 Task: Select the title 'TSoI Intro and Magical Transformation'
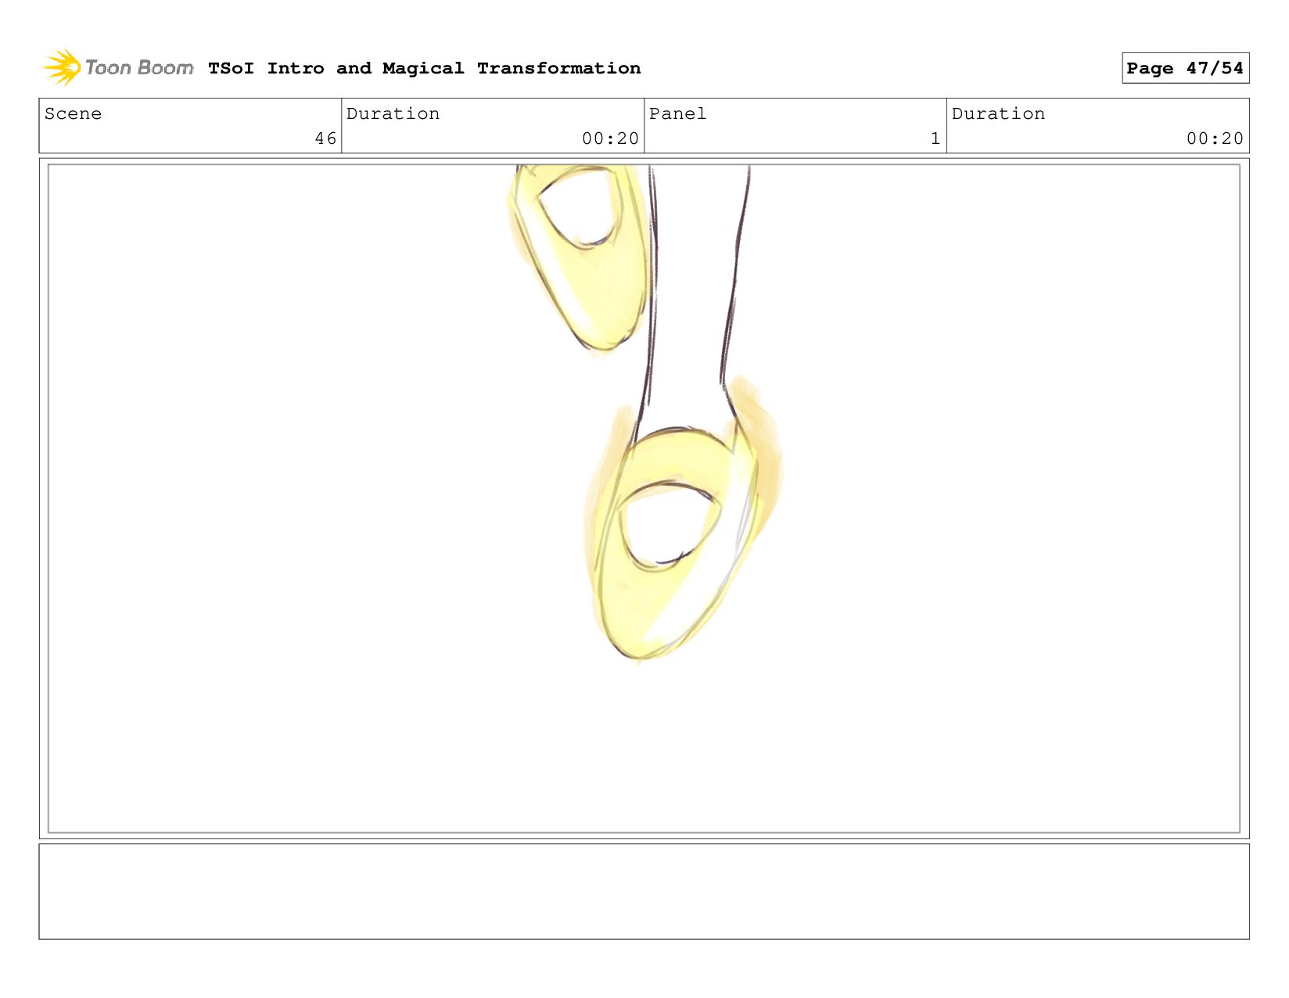point(424,68)
